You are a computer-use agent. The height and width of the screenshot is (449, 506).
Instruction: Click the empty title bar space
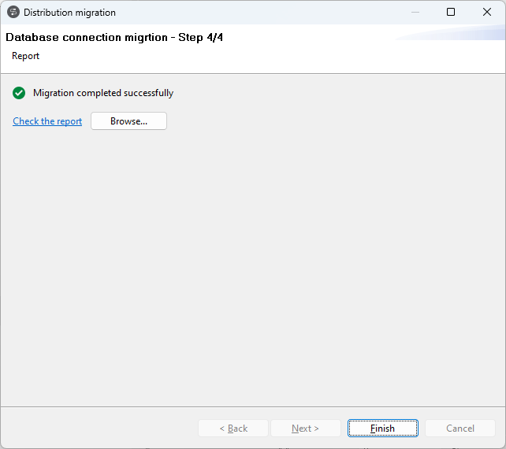point(260,13)
